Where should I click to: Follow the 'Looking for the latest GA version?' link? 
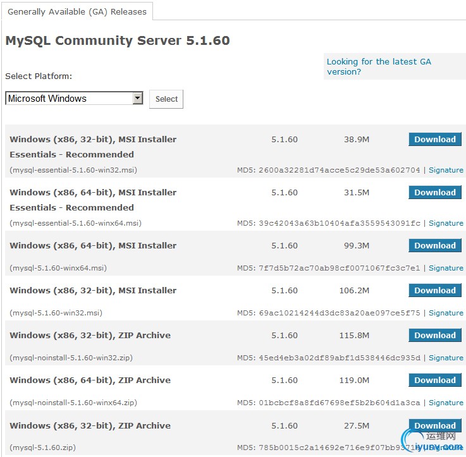[379, 66]
